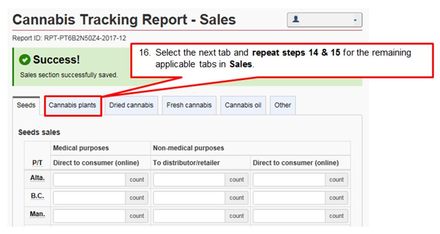
Task: Click Man. medical direct-to-consumer count field
Action: click(89, 216)
